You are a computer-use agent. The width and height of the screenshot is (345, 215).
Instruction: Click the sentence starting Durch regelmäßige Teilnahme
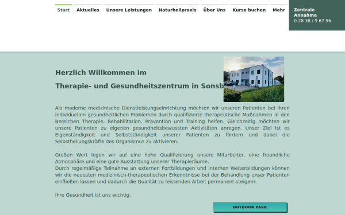coord(172,175)
